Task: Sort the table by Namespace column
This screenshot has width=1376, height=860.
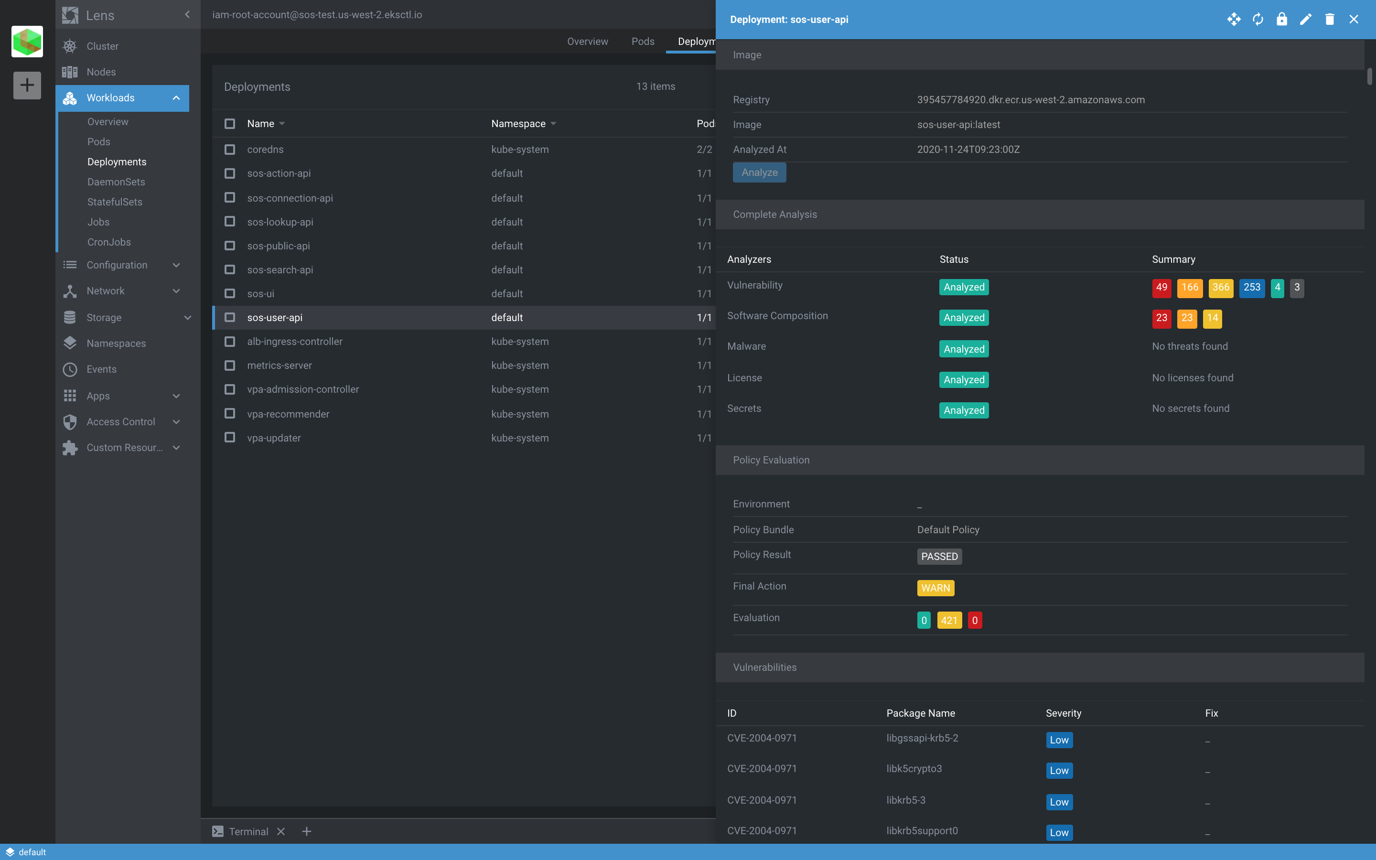Action: point(518,123)
